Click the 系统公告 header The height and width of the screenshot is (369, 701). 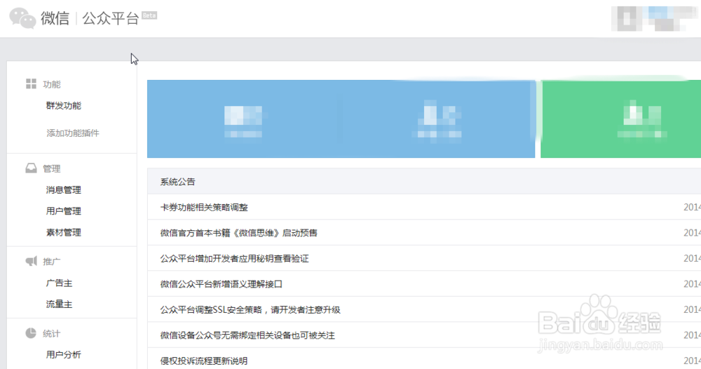point(177,182)
